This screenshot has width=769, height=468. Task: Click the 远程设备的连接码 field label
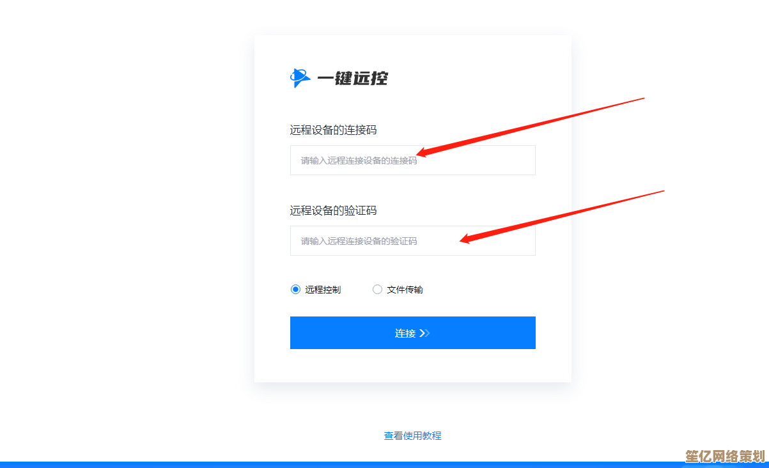[333, 130]
